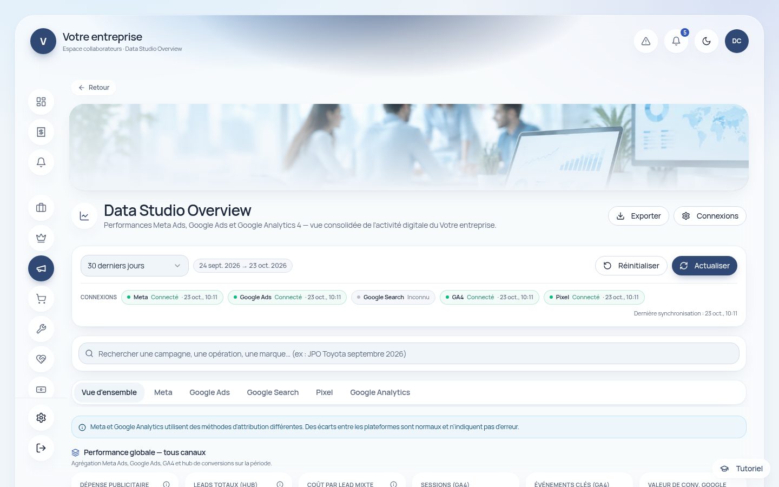Click the date range '24 sept. 2026 → 23 oct. 2026'

coord(243,266)
